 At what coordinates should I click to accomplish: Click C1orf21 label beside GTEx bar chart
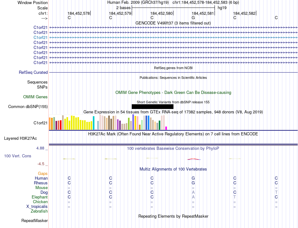[x=40, y=123]
